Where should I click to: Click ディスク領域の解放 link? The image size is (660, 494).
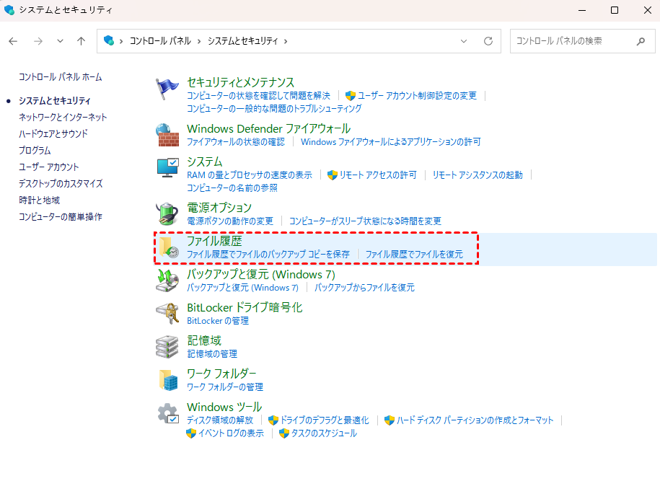[x=220, y=420]
